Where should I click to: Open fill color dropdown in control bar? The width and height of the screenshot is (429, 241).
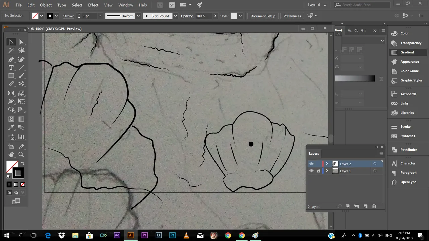tap(42, 16)
